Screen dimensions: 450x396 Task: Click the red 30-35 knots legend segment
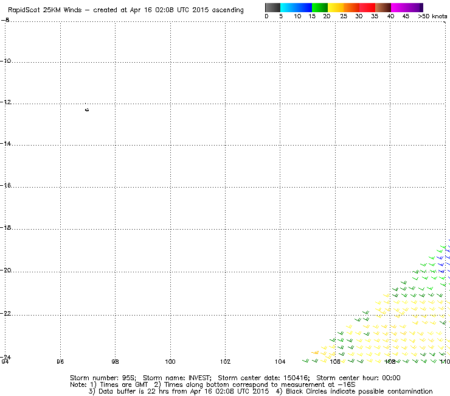click(367, 7)
